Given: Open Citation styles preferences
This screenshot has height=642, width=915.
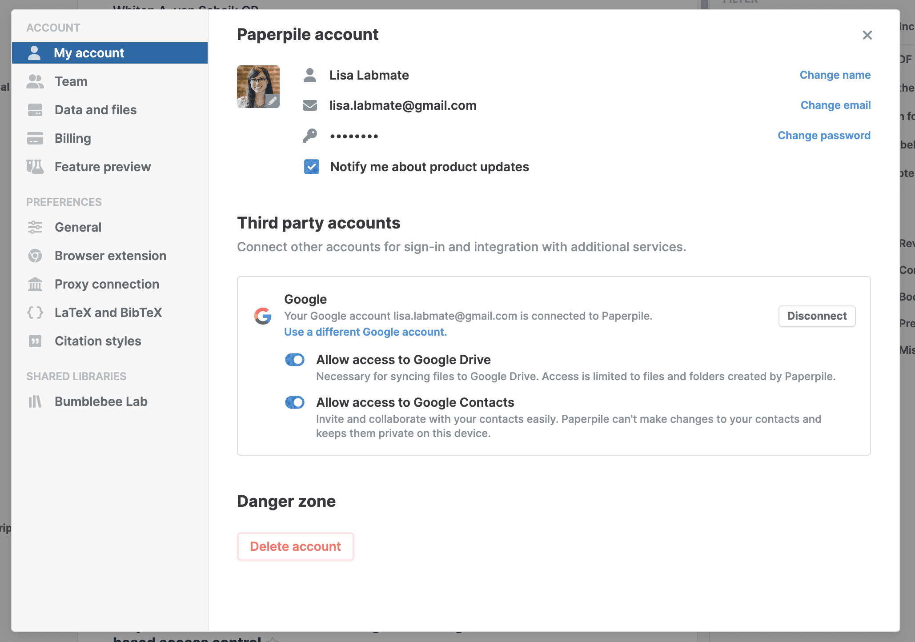Looking at the screenshot, I should pos(110,341).
